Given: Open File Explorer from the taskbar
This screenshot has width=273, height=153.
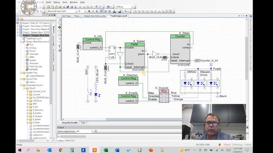Looking at the screenshot, I should 38,150.
